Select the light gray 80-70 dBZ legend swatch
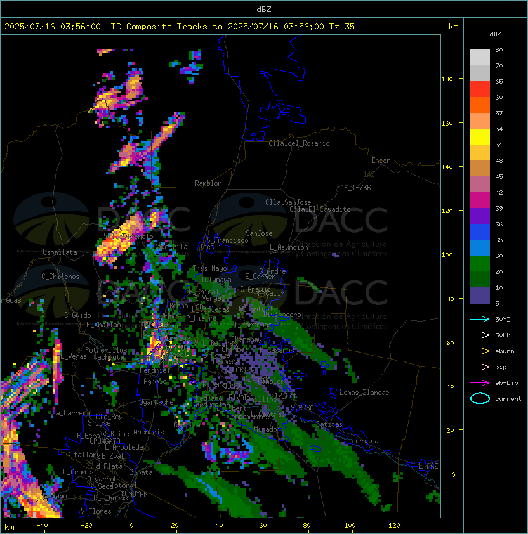 (480, 57)
